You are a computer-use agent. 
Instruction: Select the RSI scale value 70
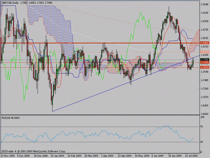coord(202,127)
